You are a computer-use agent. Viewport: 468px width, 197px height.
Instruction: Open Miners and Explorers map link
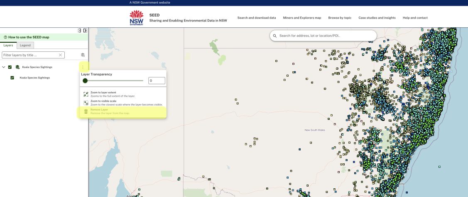[x=302, y=18]
